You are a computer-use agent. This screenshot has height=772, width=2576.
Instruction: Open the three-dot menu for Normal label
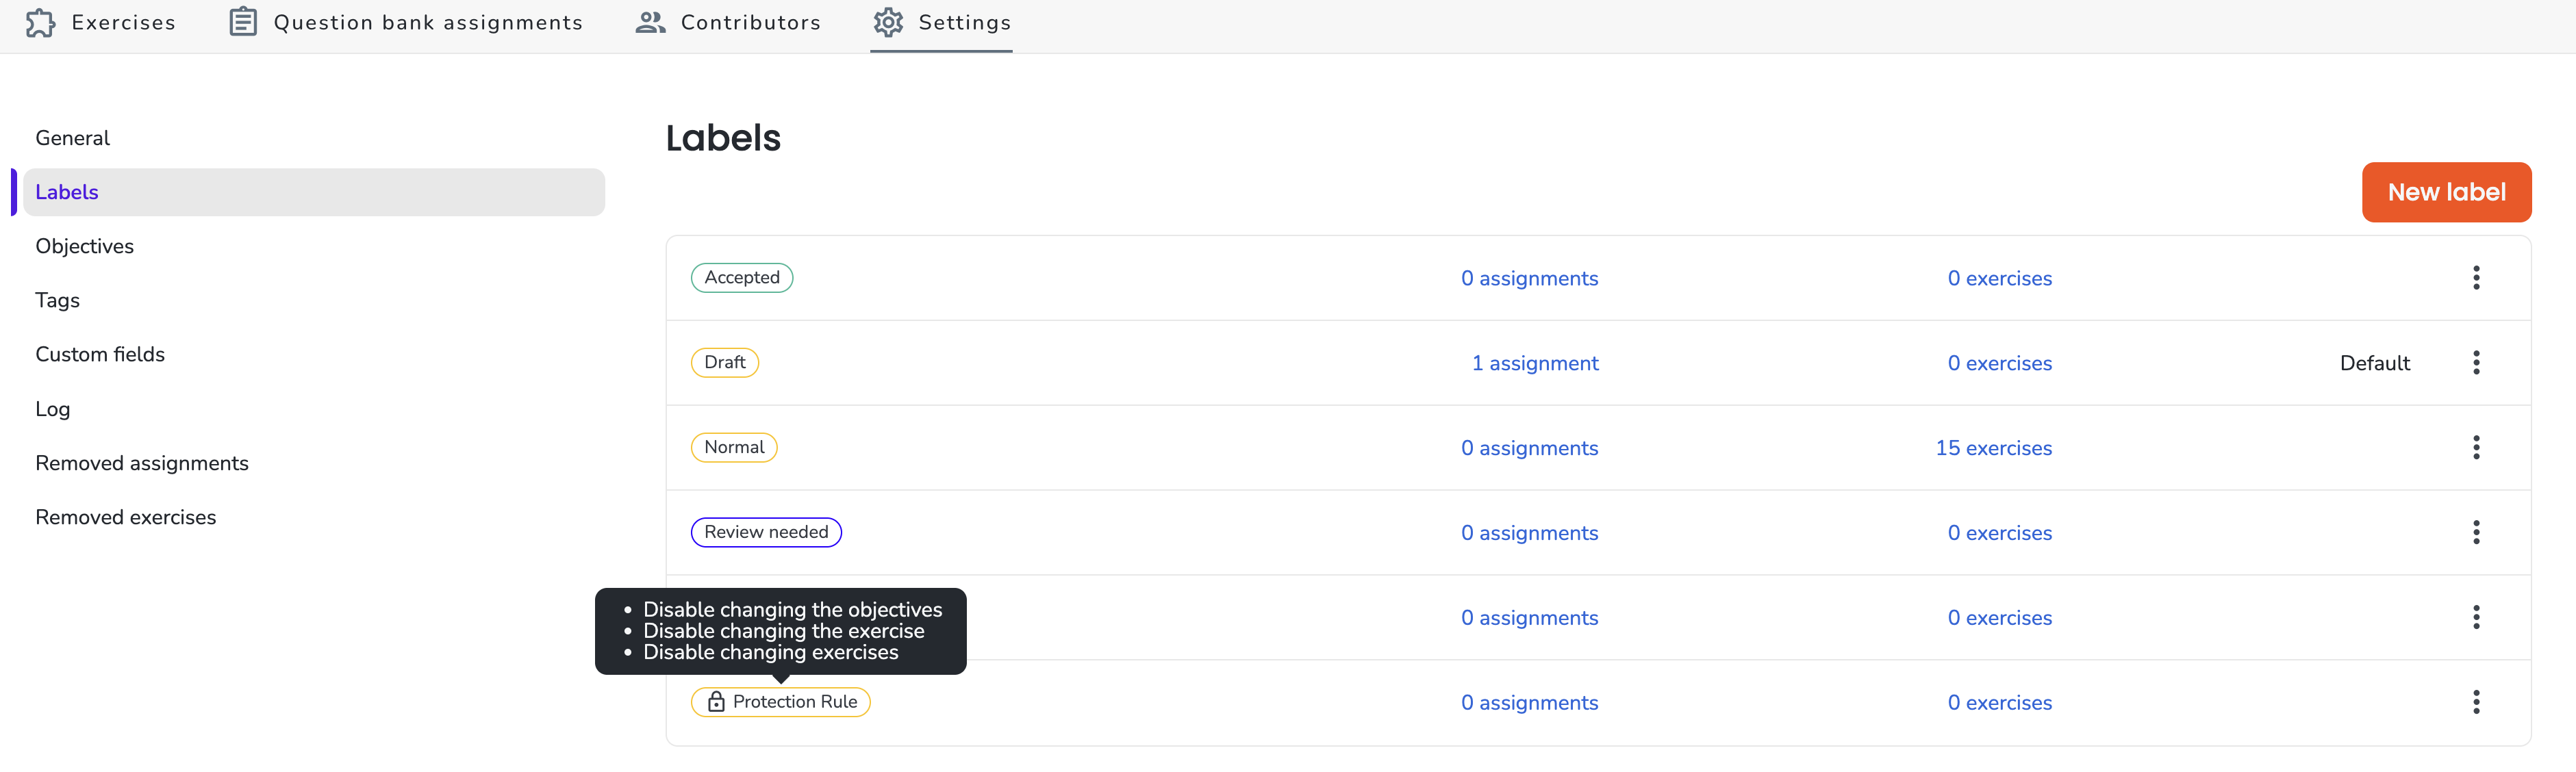click(2476, 448)
